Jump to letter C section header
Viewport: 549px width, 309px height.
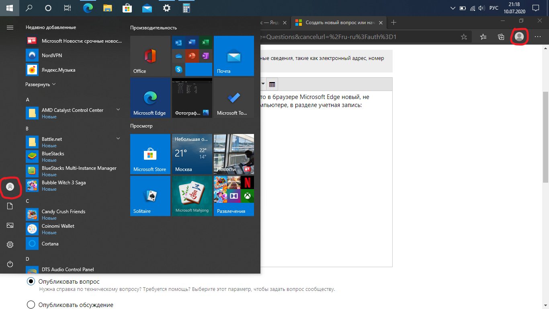28,201
